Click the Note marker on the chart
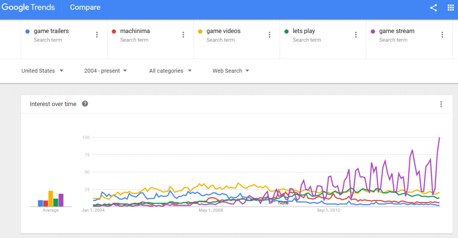This screenshot has width=458, height=238. coord(283,203)
